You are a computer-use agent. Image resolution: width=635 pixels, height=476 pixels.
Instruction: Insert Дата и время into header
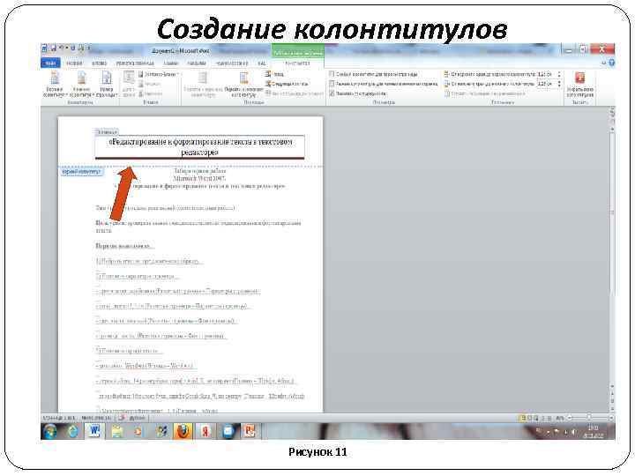coord(129,85)
